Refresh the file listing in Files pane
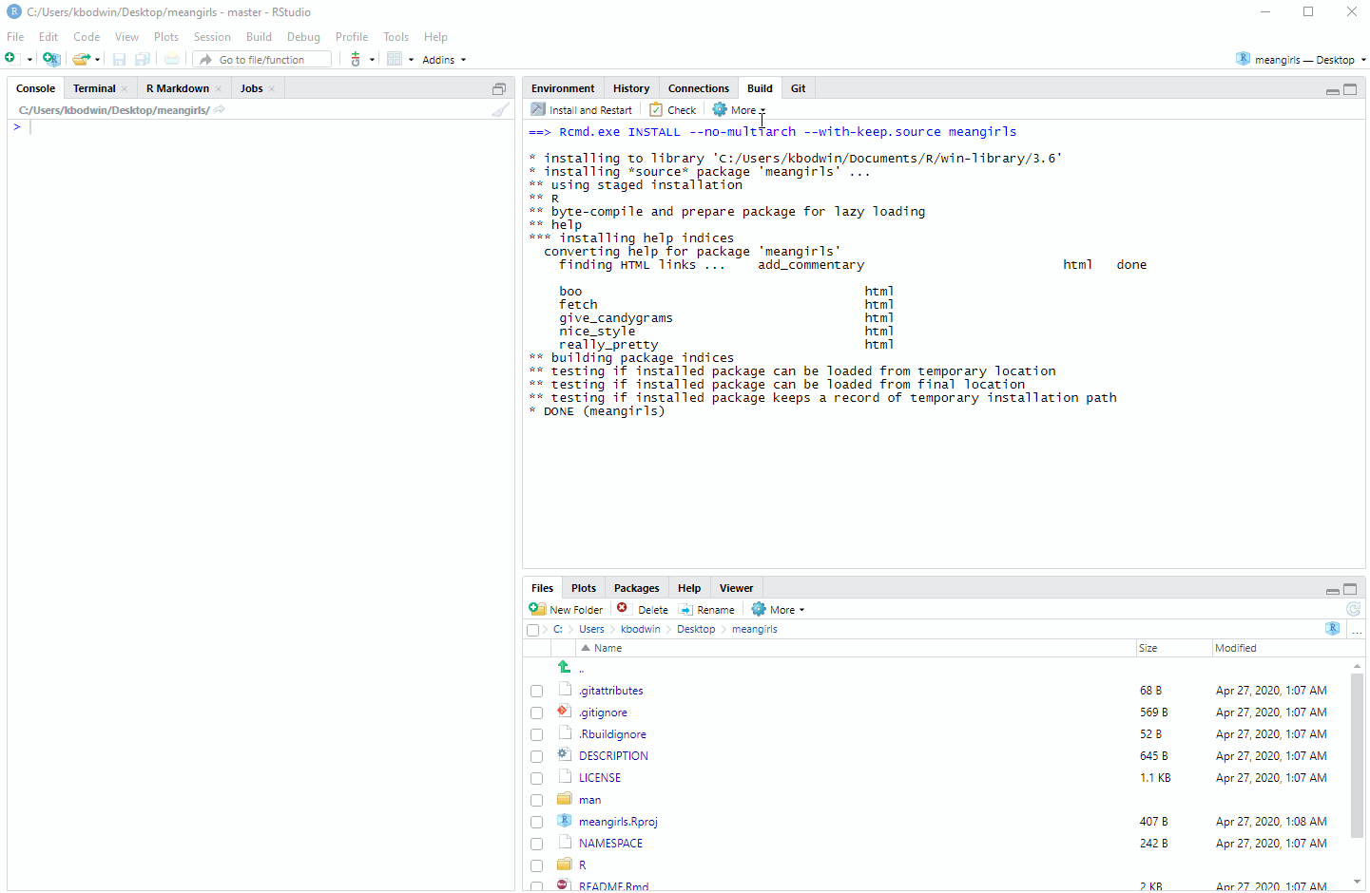 point(1353,609)
